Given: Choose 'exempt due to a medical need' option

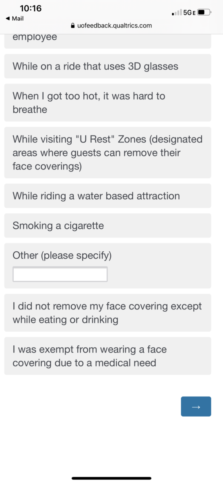Looking at the screenshot, I should click(x=107, y=356).
